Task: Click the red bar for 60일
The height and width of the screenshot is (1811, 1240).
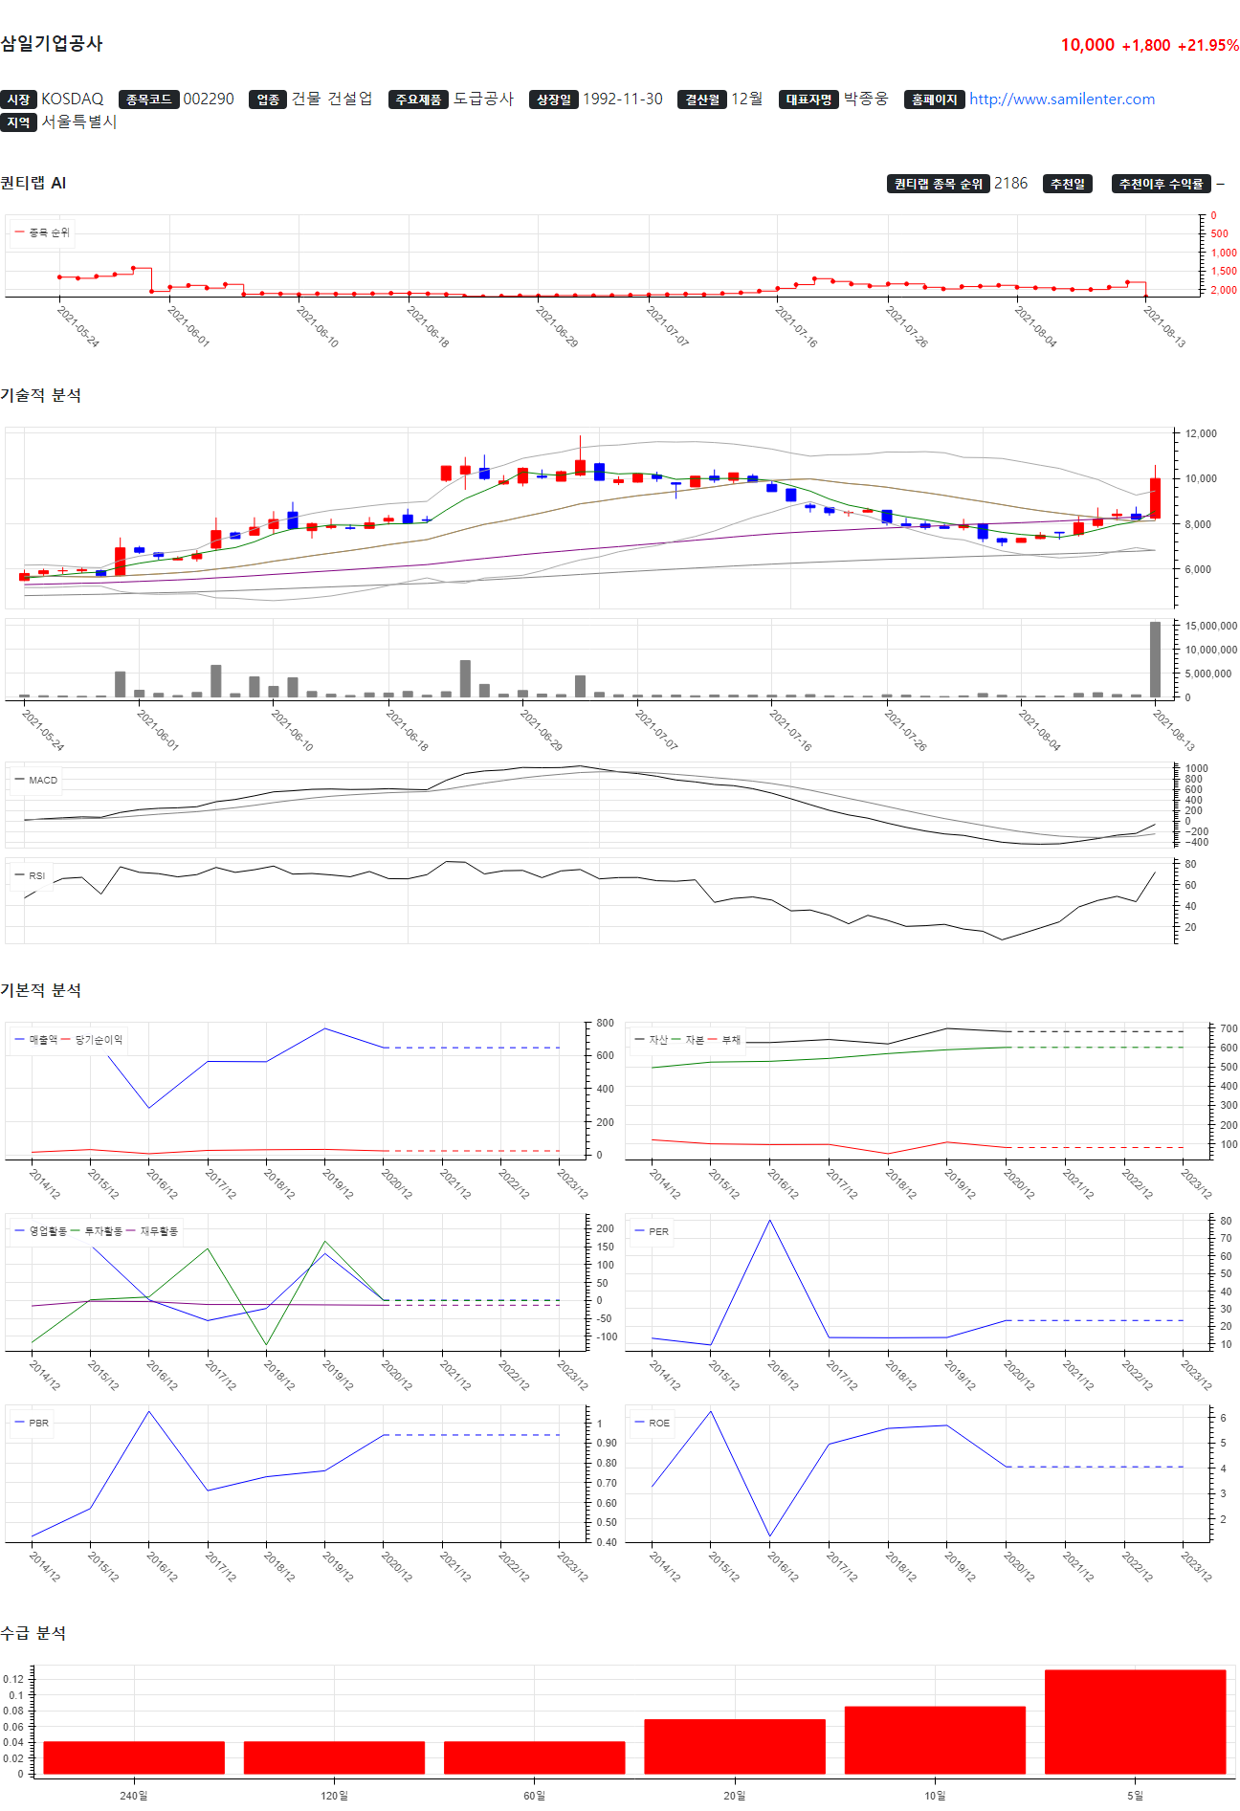Action: pyautogui.click(x=535, y=1757)
